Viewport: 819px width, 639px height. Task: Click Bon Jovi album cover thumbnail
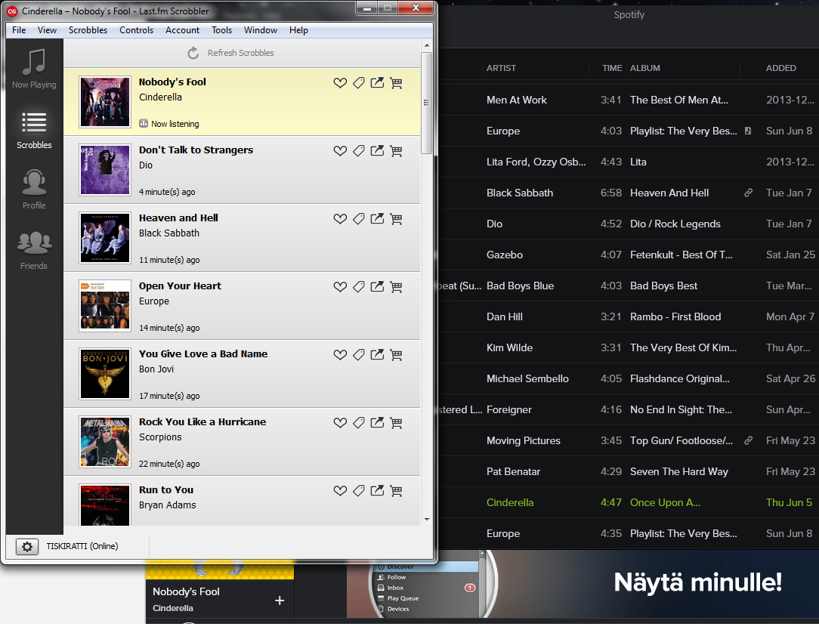point(104,373)
